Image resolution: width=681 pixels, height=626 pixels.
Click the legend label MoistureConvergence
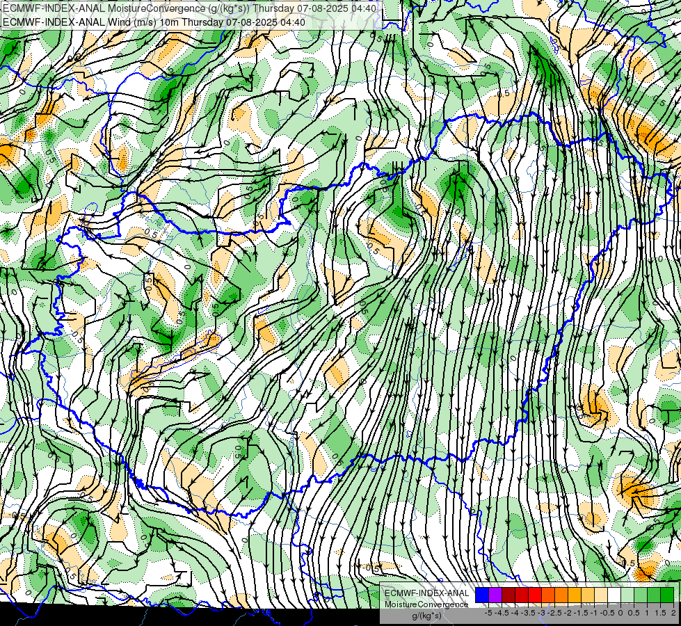(426, 604)
